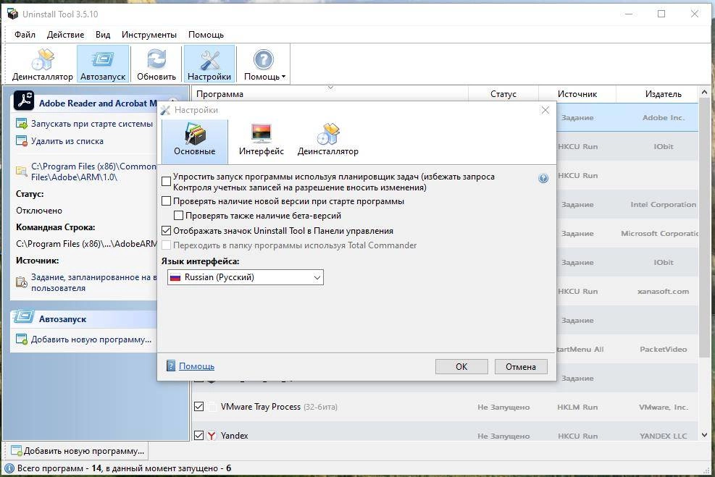
Task: Close the Настройки dialog with X
Action: click(x=545, y=110)
